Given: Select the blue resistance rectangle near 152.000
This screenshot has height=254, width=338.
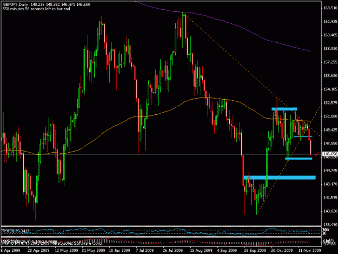Looking at the screenshot, I should click(x=284, y=109).
